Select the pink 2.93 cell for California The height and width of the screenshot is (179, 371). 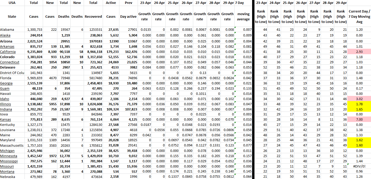point(359,52)
